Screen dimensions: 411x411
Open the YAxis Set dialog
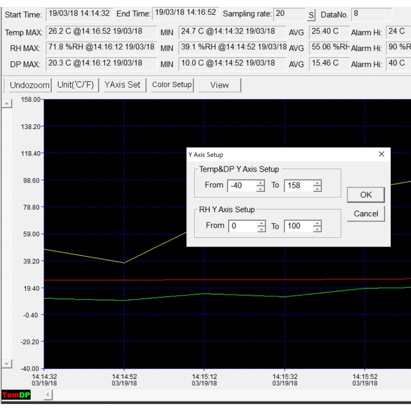tap(122, 85)
